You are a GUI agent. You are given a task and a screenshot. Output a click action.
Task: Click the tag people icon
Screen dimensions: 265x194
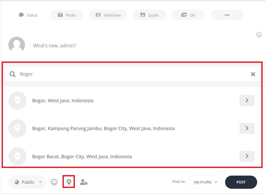coord(84,182)
